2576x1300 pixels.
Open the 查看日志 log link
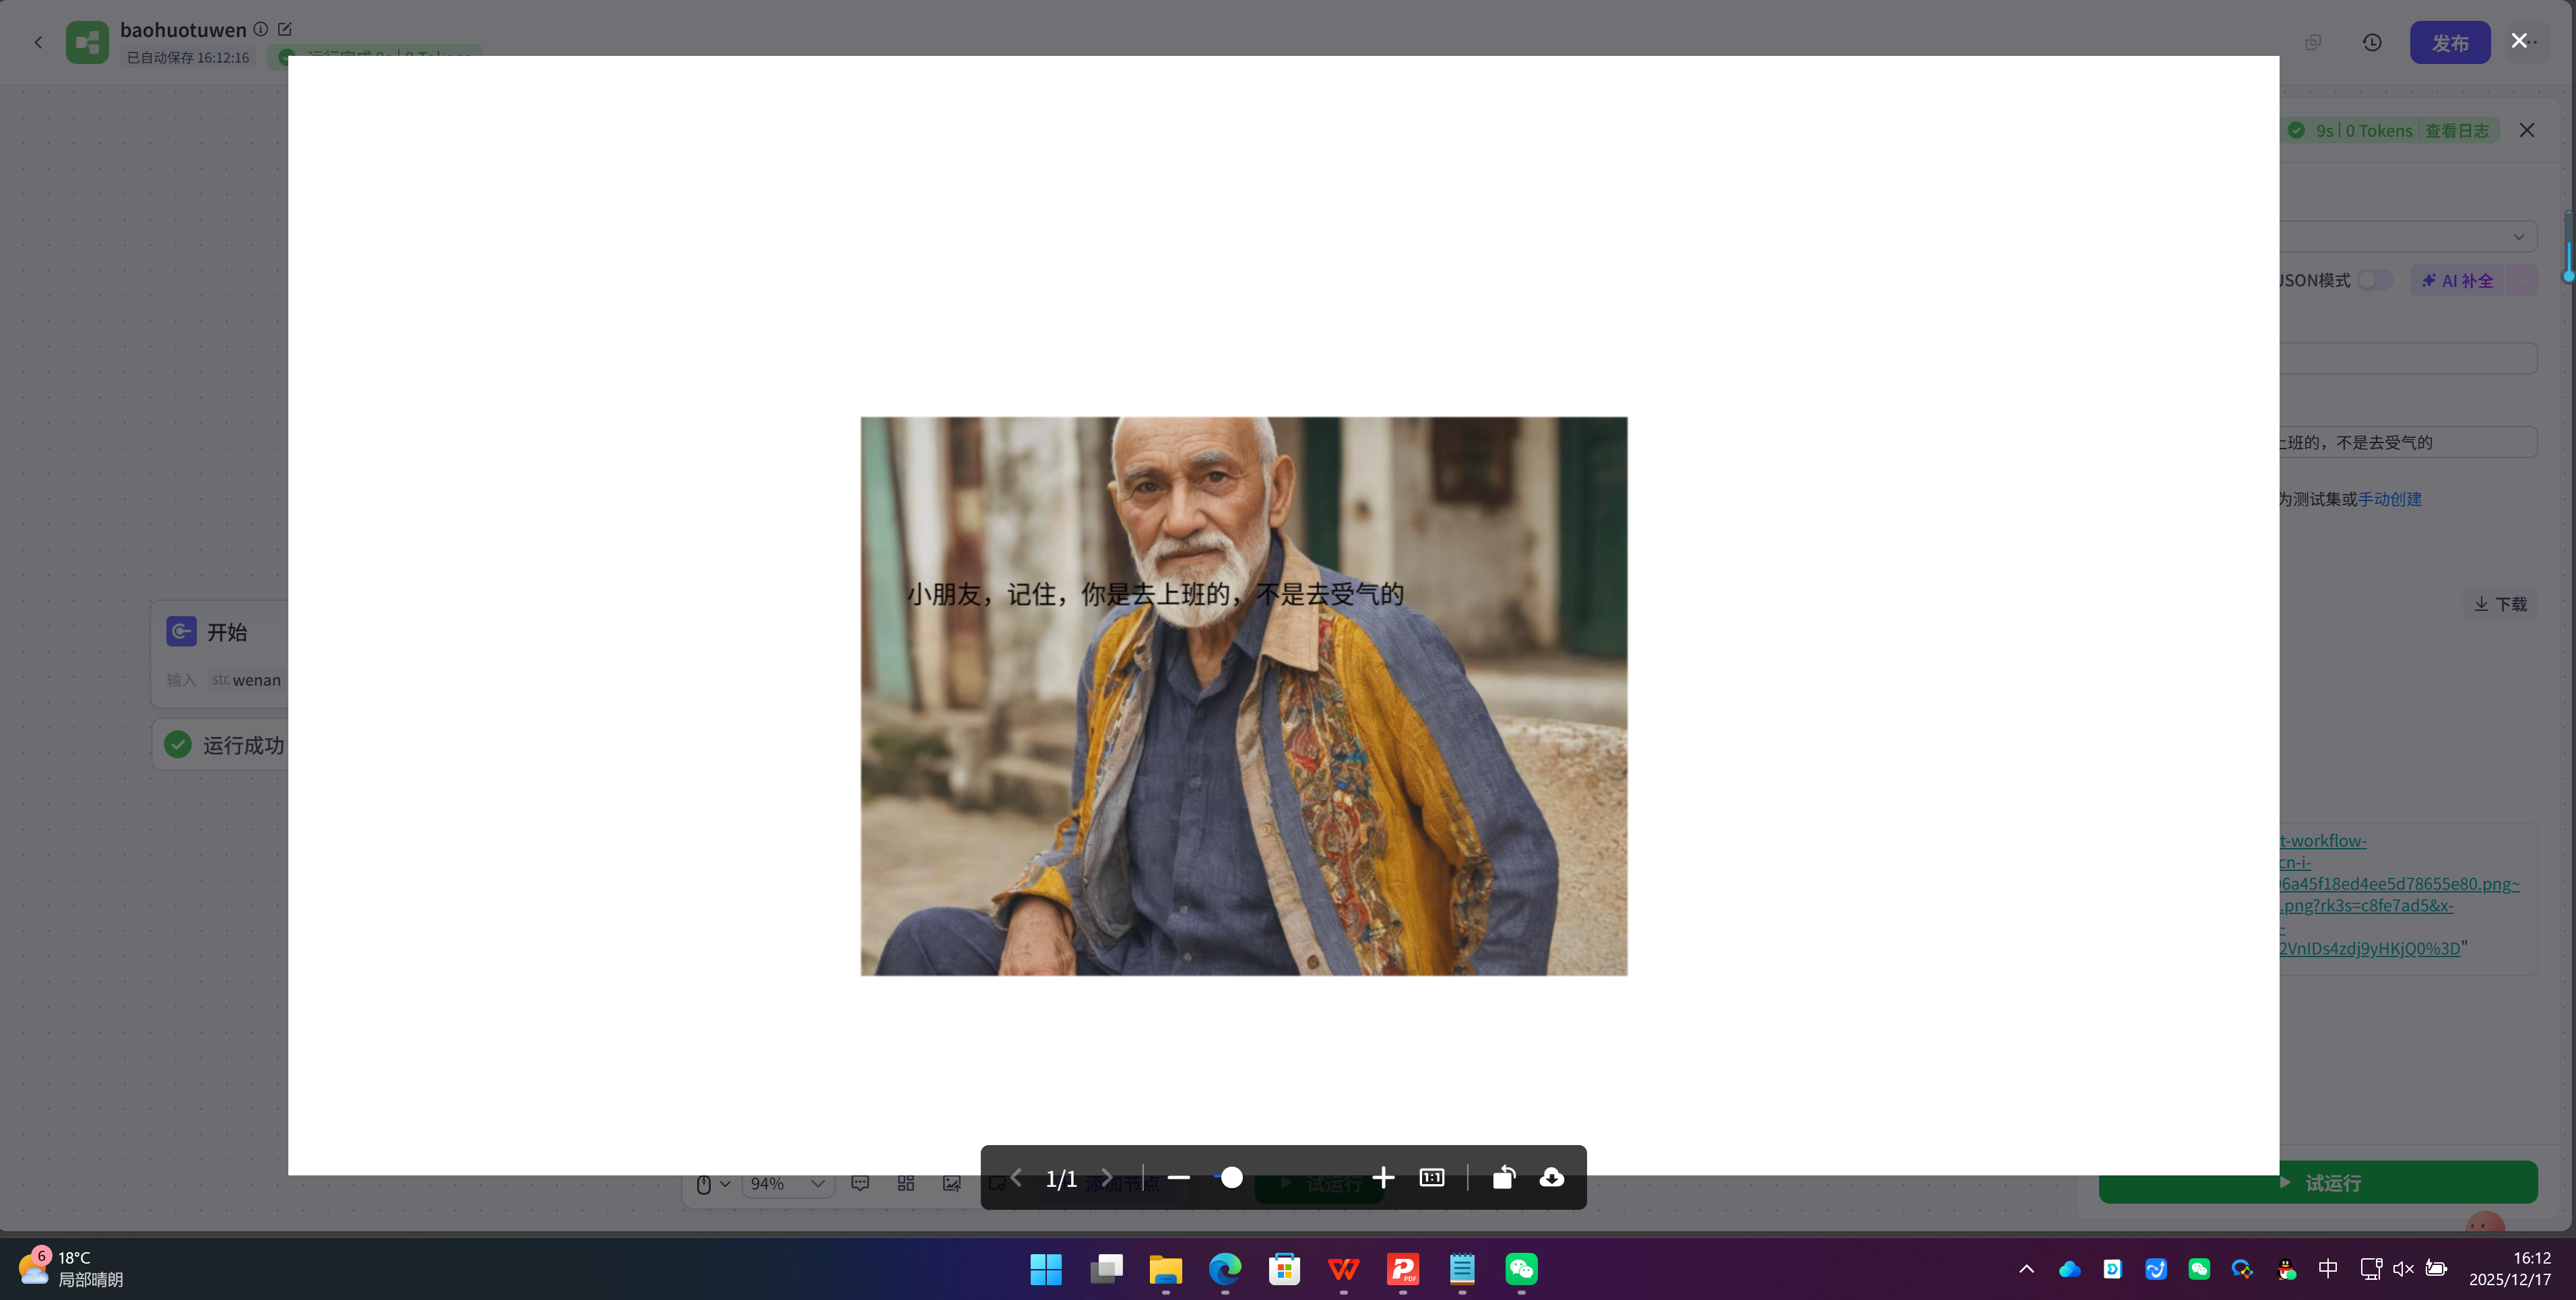(x=2456, y=131)
